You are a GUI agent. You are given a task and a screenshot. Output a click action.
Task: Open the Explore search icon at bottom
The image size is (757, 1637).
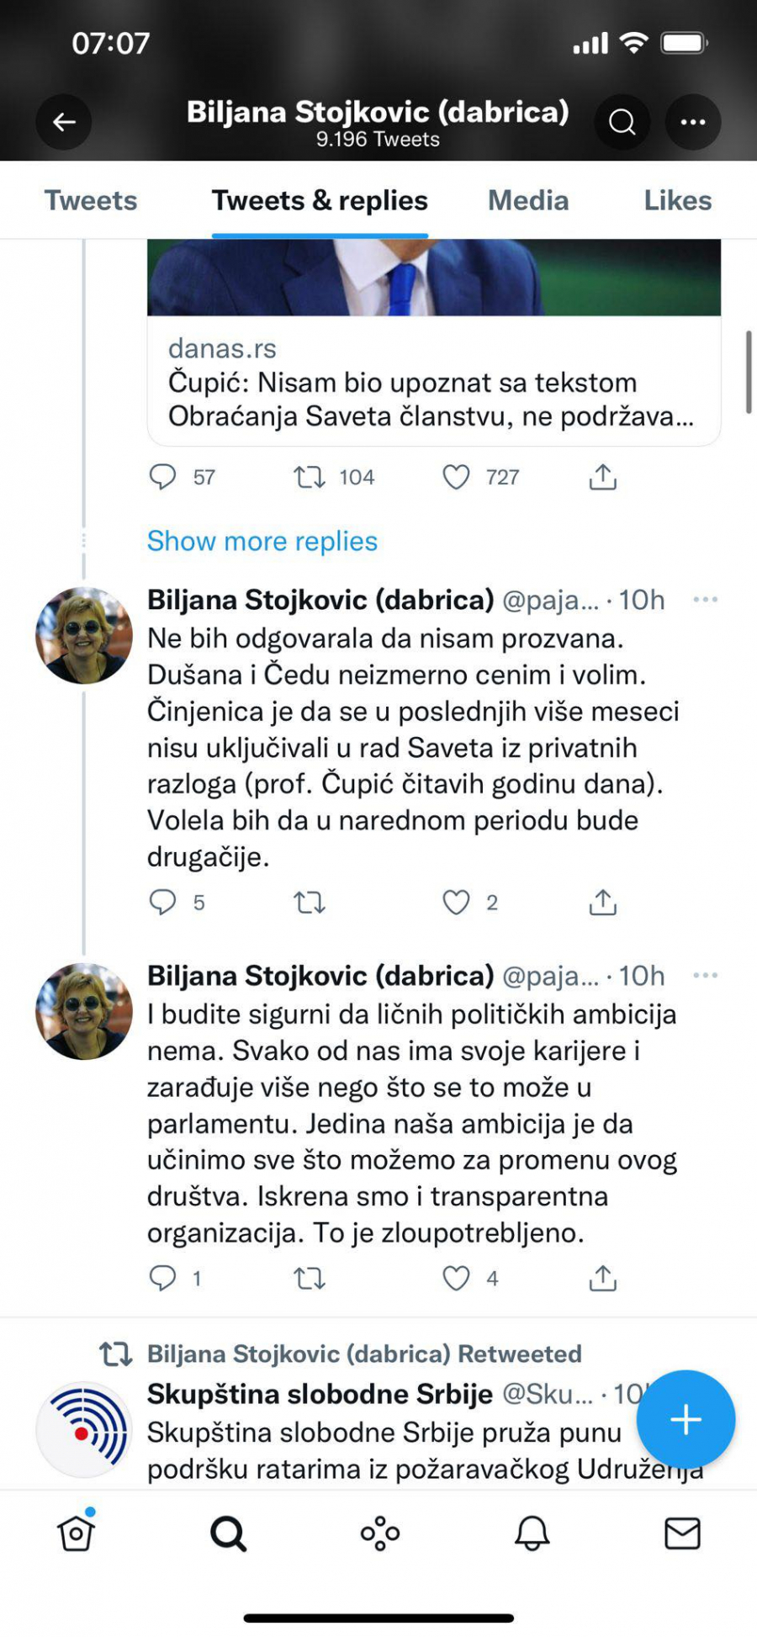pos(227,1534)
